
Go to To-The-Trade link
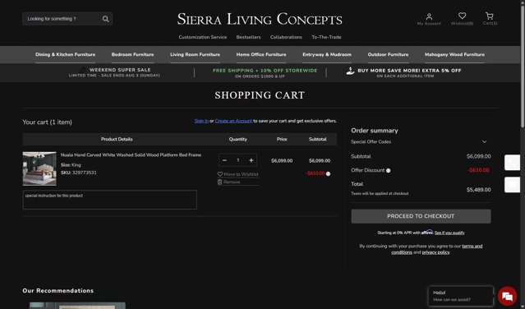pos(326,37)
